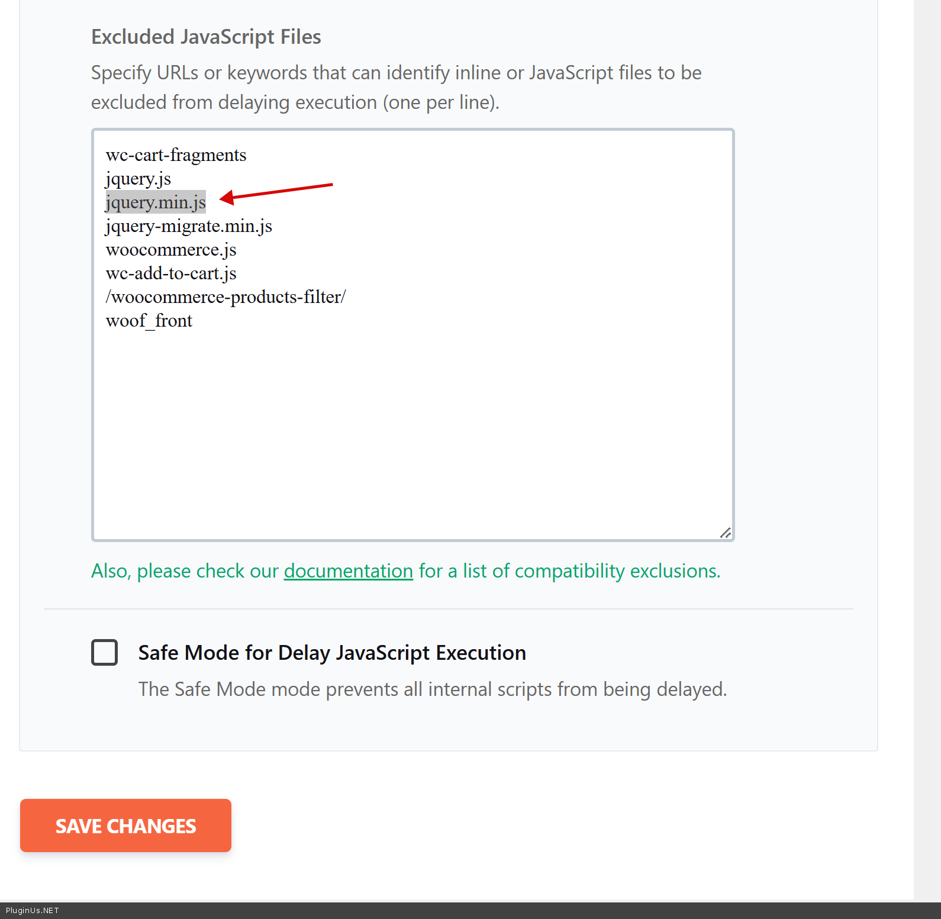The width and height of the screenshot is (941, 919).
Task: Click the Excluded JavaScript Files heading
Action: [x=206, y=37]
